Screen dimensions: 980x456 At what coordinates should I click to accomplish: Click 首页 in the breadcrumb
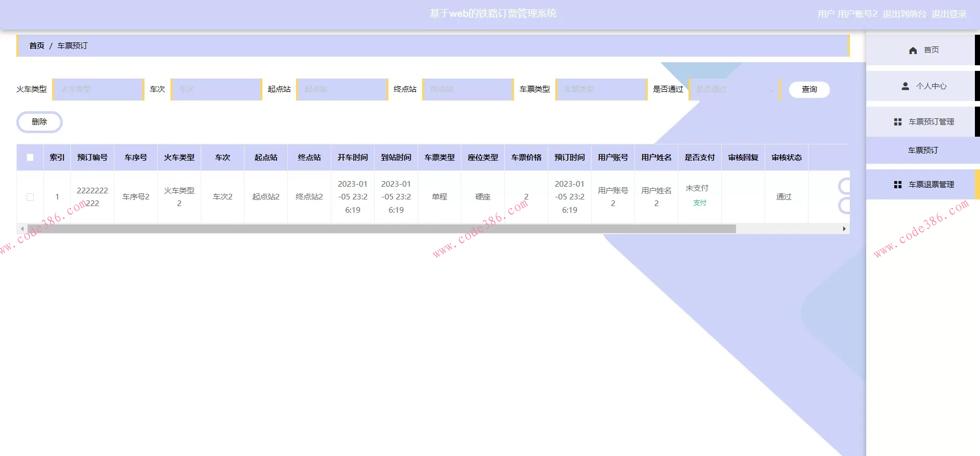coord(37,46)
